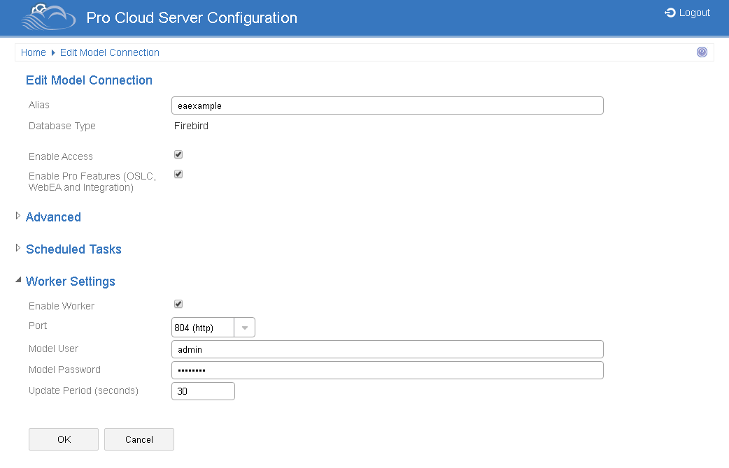The height and width of the screenshot is (468, 729).
Task: Uncheck the Enable Worker checkbox
Action: tap(178, 304)
